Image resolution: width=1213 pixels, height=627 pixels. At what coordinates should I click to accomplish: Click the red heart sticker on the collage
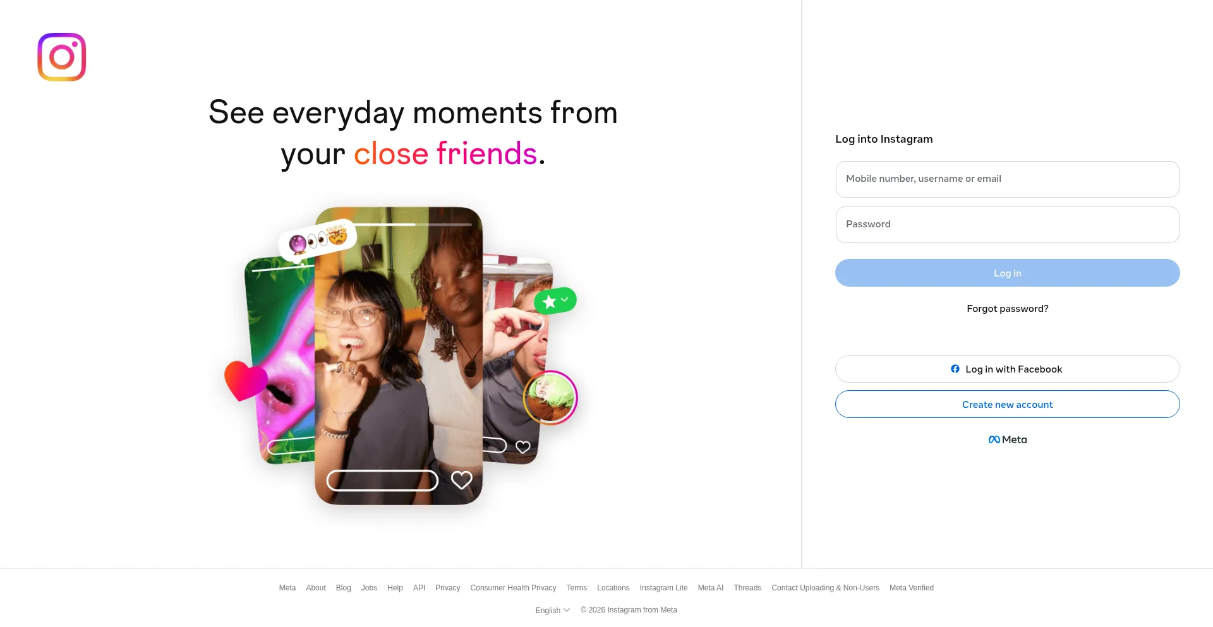[x=246, y=380]
